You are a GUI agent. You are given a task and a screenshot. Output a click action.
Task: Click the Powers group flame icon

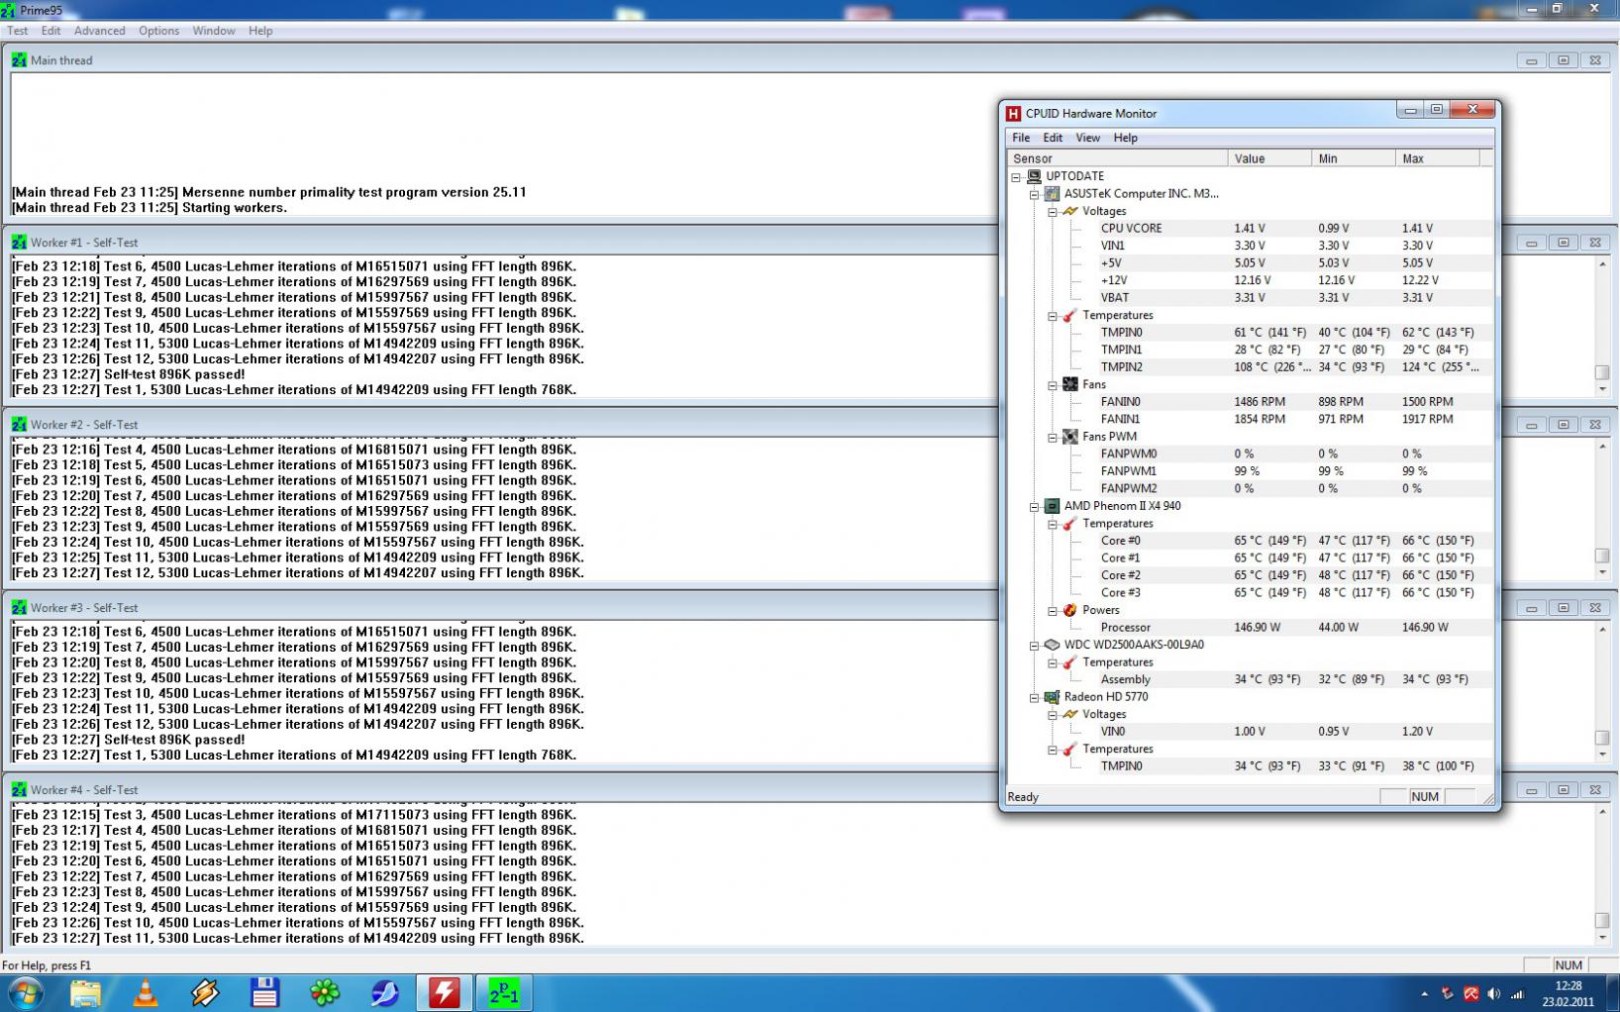(x=1069, y=610)
